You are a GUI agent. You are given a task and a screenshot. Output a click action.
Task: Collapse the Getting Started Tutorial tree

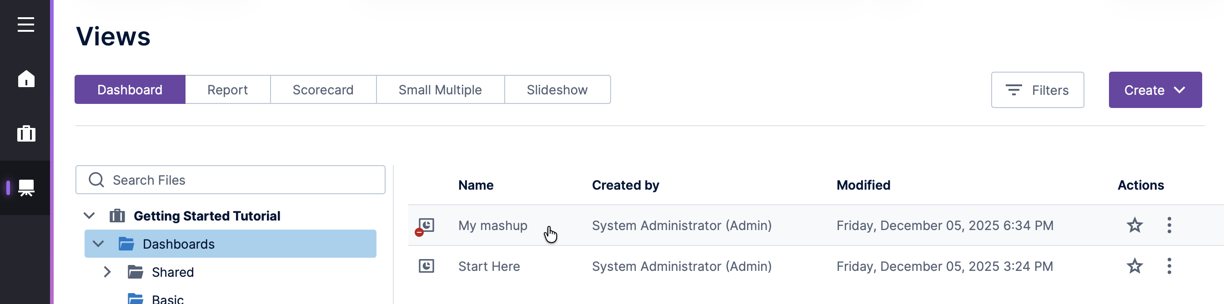click(89, 216)
